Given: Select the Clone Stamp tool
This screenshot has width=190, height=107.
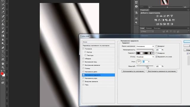Looking at the screenshot, I should 3,24.
